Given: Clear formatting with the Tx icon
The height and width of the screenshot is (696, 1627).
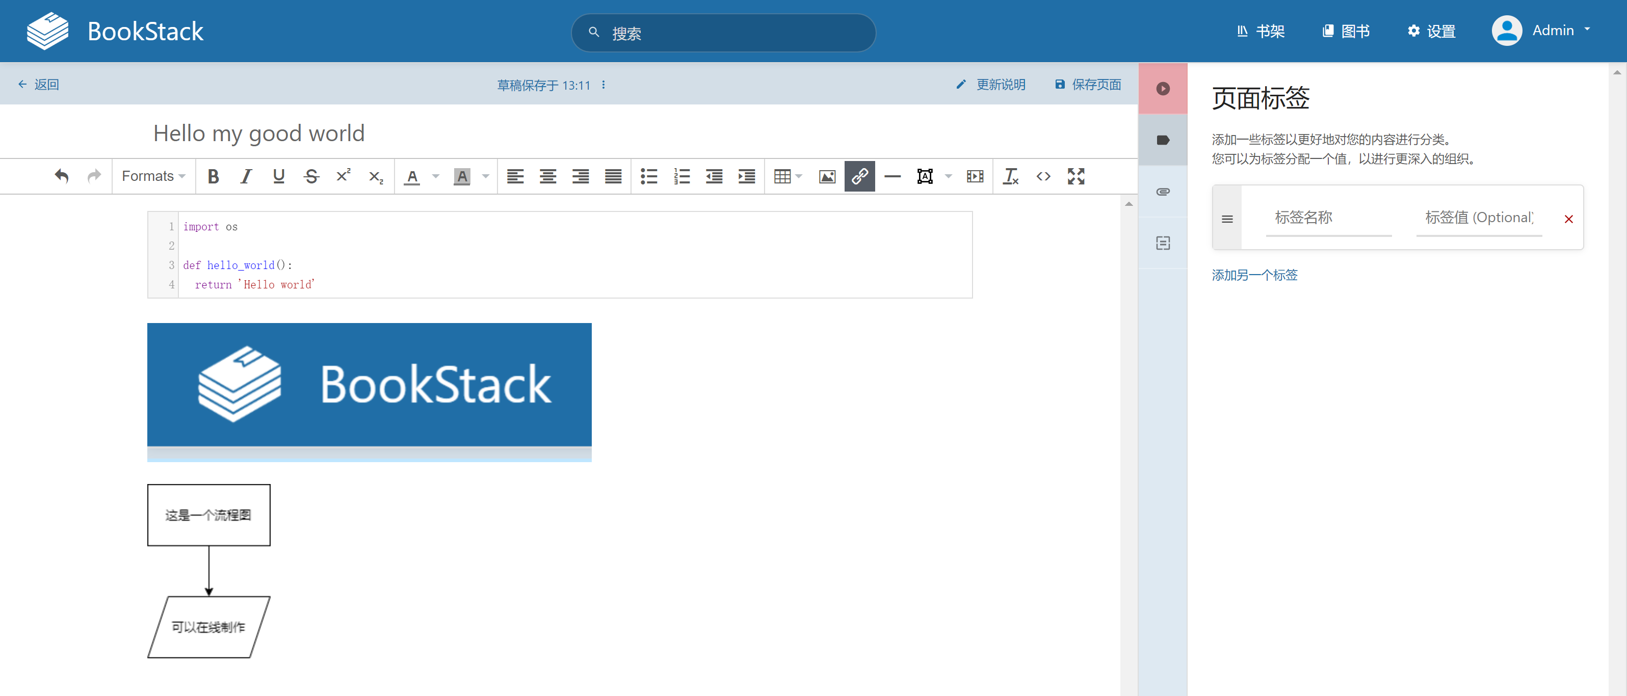Looking at the screenshot, I should pos(1010,176).
